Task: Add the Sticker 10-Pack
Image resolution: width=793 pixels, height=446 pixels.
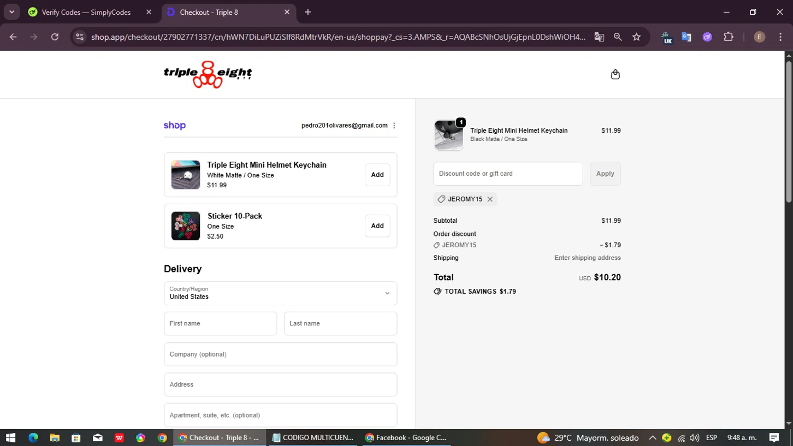Action: (377, 226)
